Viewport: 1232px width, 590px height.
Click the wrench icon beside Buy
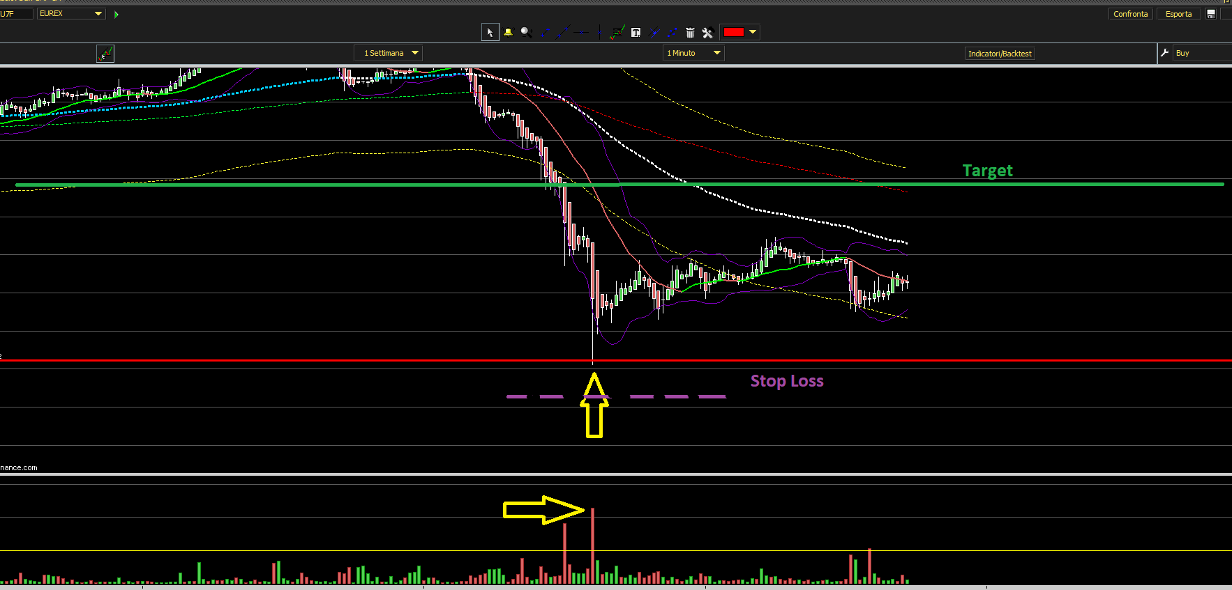click(x=1164, y=53)
